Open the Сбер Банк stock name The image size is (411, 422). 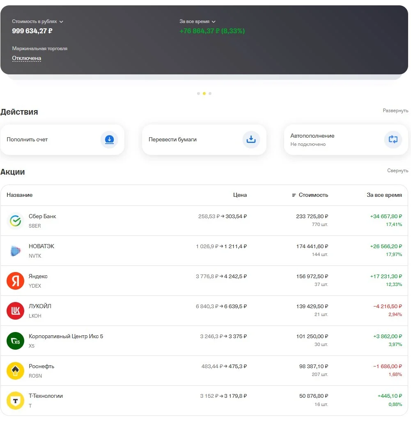42,216
